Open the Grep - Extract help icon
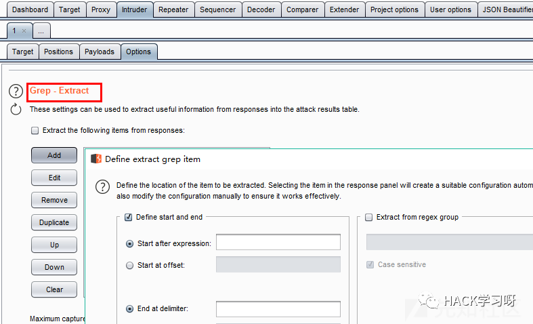The height and width of the screenshot is (324, 533). [x=16, y=92]
